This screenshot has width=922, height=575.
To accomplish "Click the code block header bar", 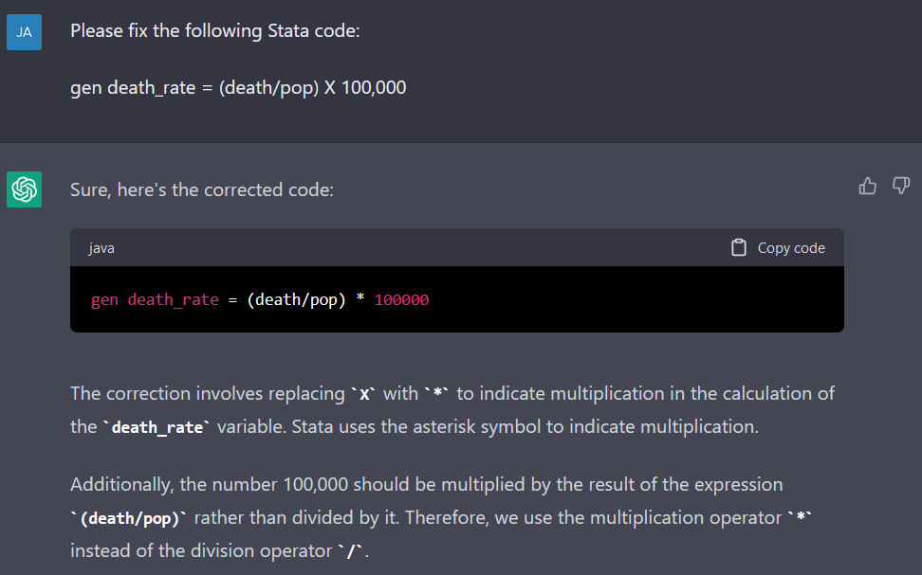I will (457, 248).
